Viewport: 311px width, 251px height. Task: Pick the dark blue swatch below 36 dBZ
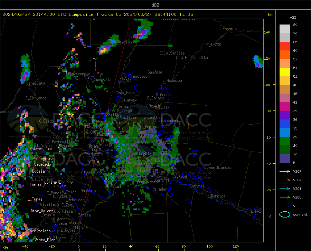pyautogui.click(x=285, y=124)
